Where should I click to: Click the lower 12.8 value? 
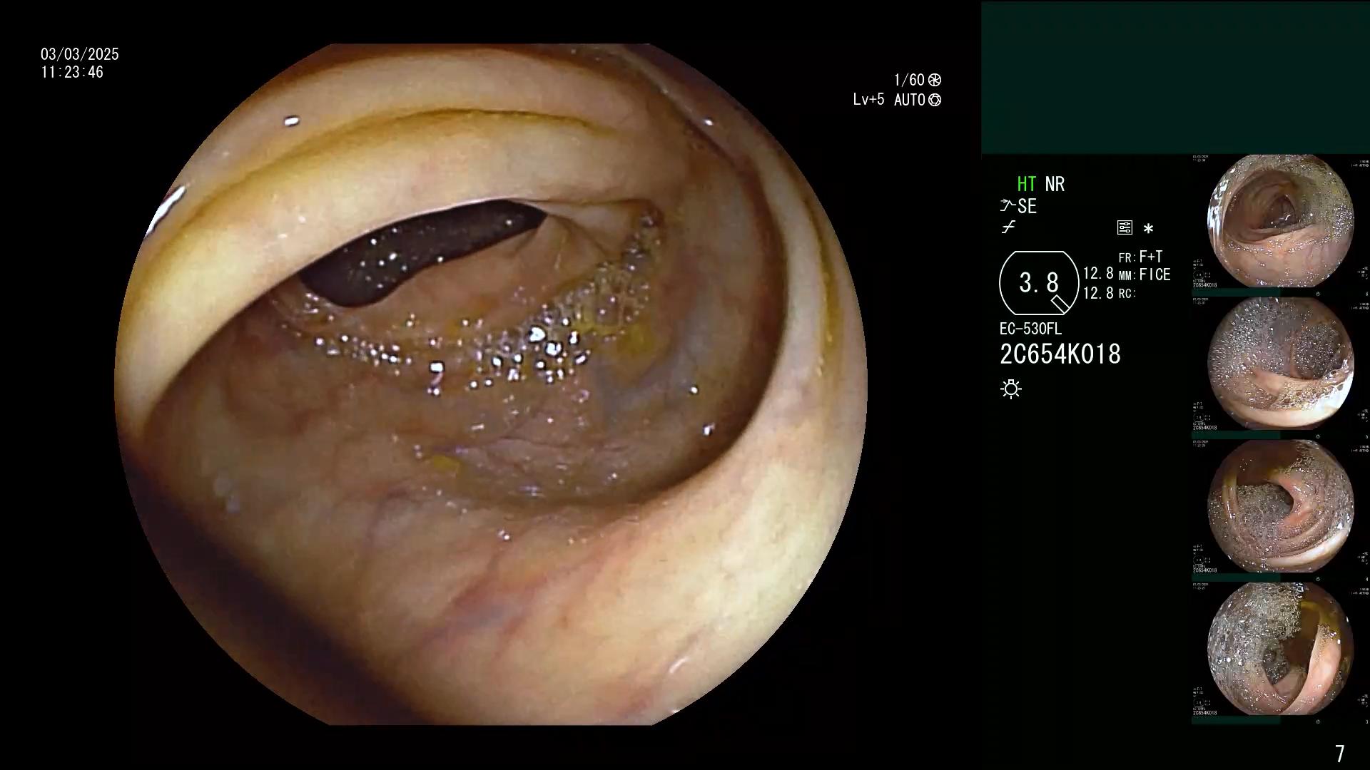point(1098,293)
